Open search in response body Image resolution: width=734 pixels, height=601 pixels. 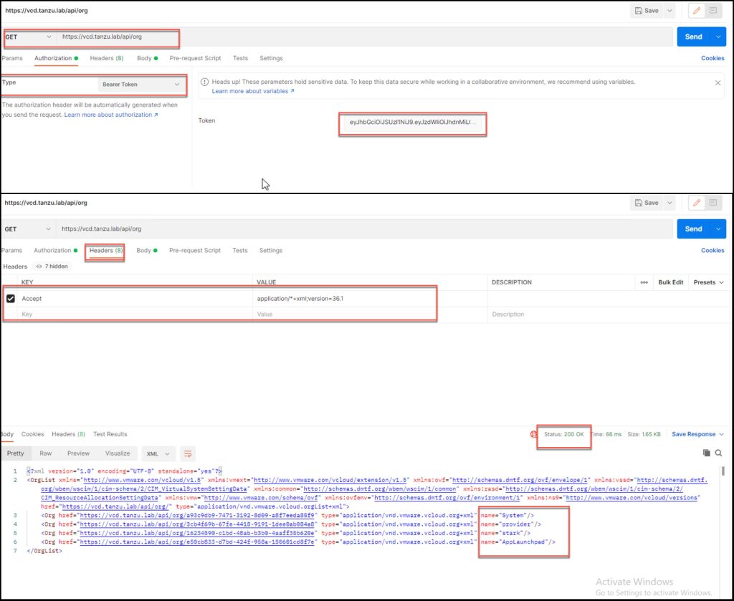718,453
